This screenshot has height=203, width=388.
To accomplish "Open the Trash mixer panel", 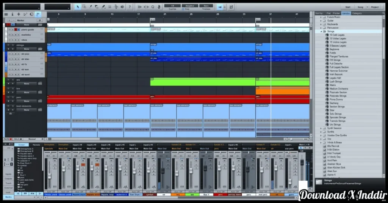I will [8, 183].
